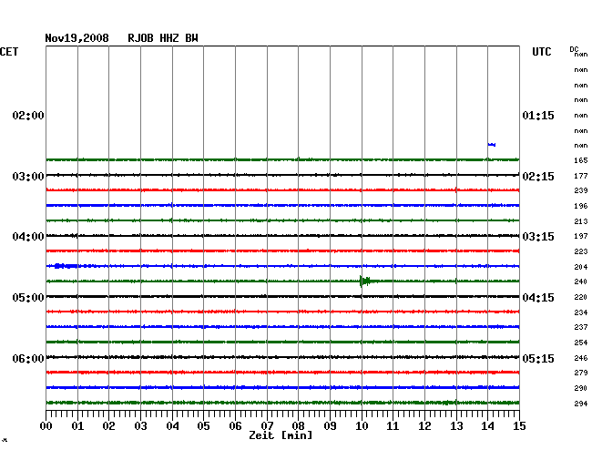Click the DC value 254
Screen dimensions: 592x450
[581, 343]
